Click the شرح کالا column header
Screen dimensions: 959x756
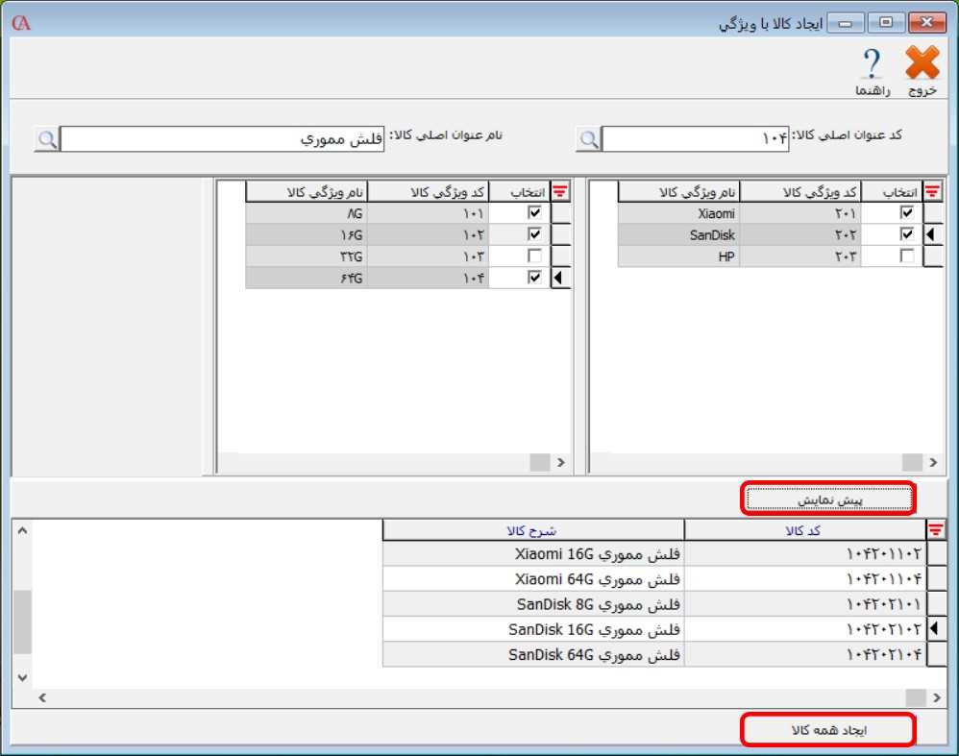[x=532, y=530]
